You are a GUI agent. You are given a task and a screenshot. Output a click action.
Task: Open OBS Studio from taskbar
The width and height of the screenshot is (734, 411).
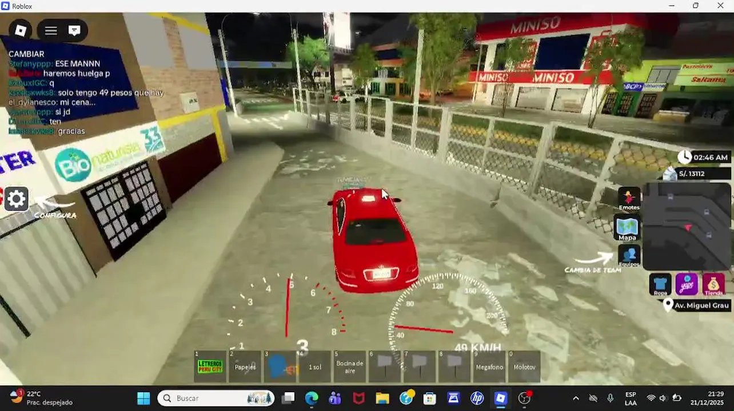(x=525, y=398)
